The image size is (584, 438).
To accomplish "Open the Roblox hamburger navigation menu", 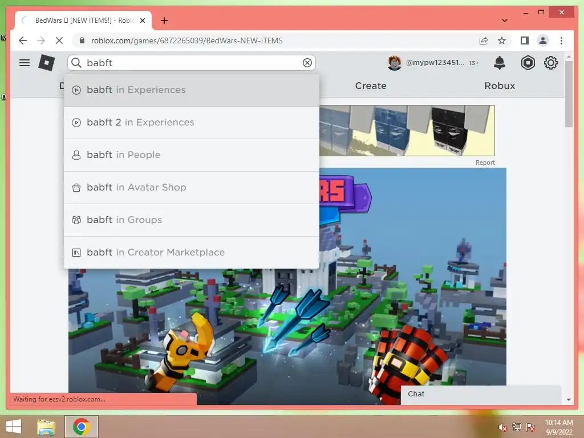I will coord(25,63).
